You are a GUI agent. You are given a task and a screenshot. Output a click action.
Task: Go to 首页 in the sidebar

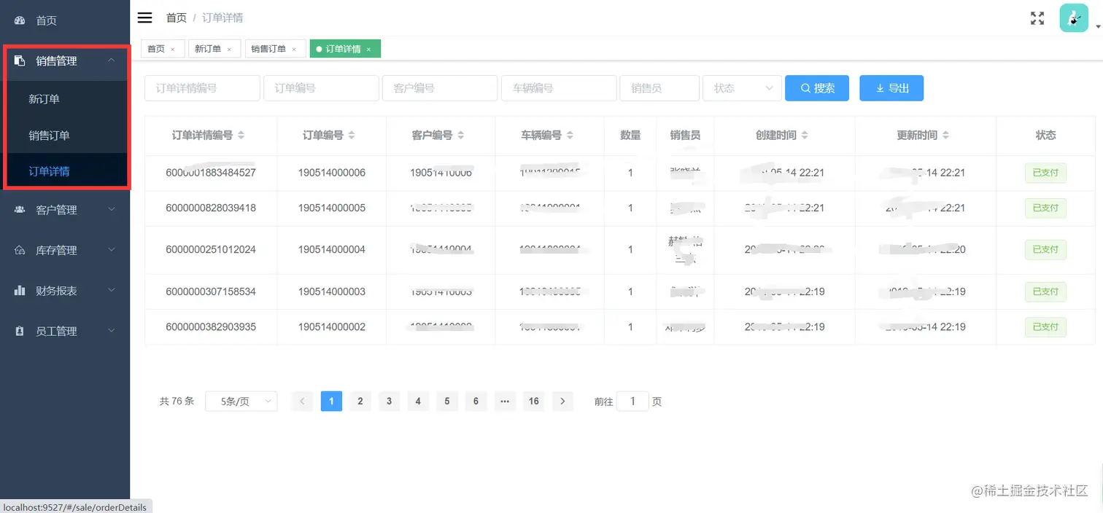(x=65, y=20)
